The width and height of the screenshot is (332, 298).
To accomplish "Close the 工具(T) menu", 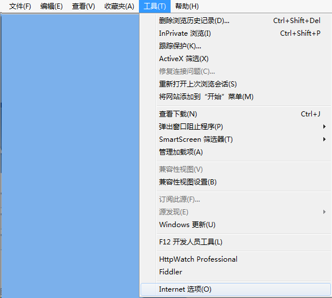I will tap(154, 6).
